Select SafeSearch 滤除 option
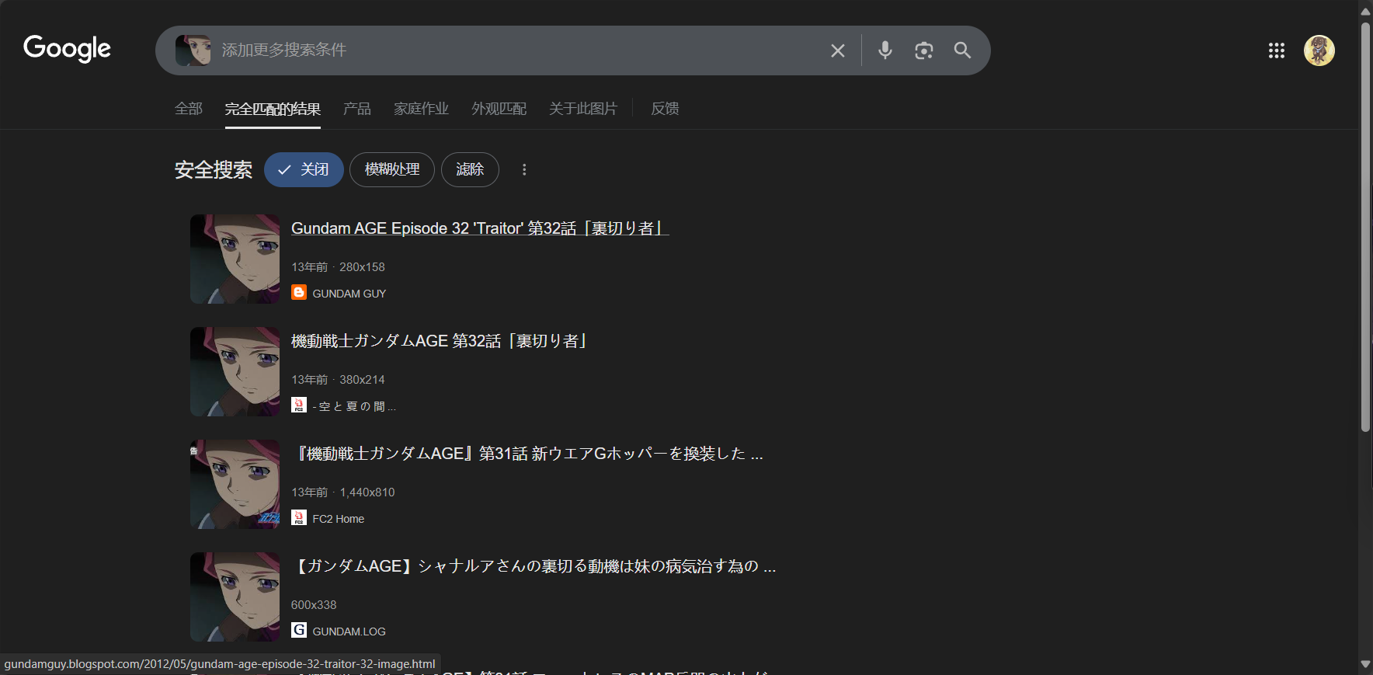This screenshot has width=1373, height=675. tap(470, 169)
